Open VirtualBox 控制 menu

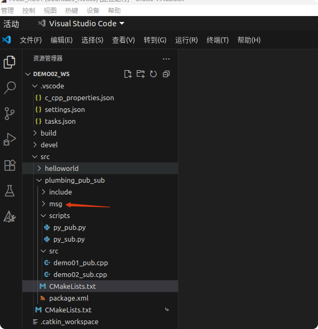[29, 11]
